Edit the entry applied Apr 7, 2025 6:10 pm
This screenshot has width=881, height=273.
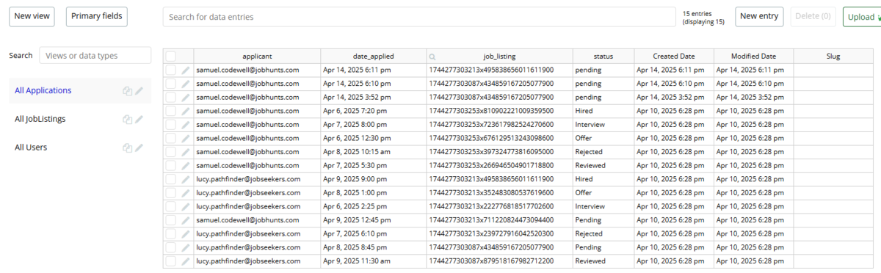(x=186, y=234)
